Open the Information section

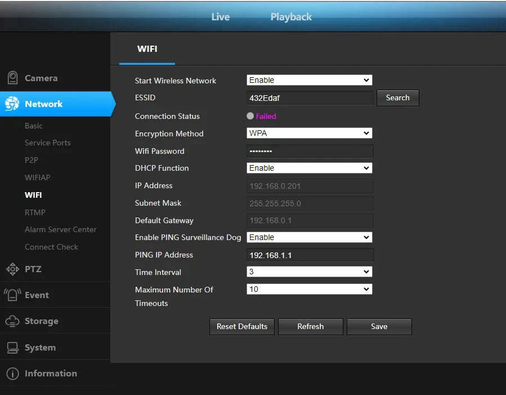(x=51, y=373)
